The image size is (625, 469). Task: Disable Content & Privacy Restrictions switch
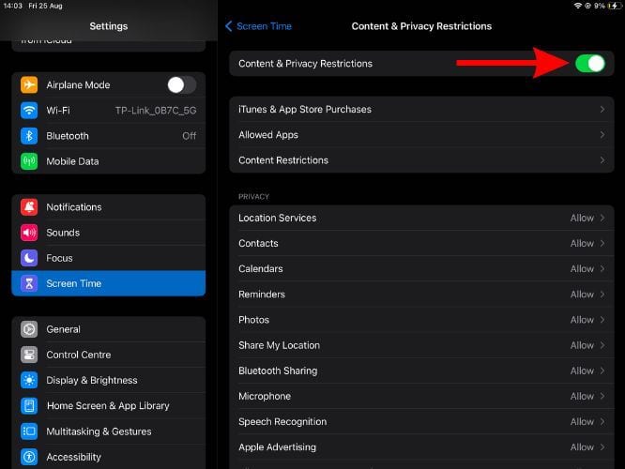pyautogui.click(x=589, y=64)
